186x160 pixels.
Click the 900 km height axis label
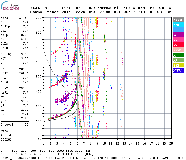click(x=39, y=18)
